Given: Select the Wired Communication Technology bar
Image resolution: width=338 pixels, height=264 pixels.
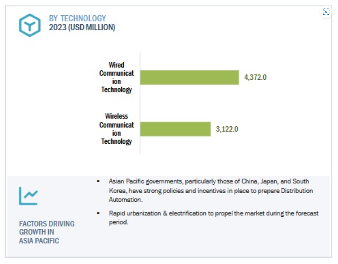Looking at the screenshot, I should point(190,77).
